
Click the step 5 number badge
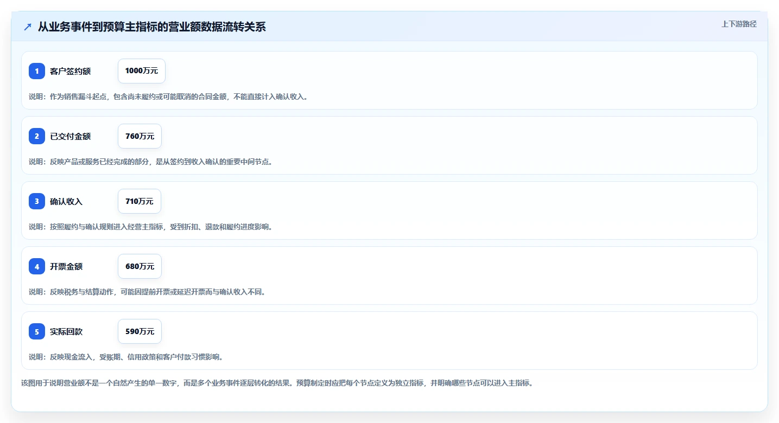[37, 331]
